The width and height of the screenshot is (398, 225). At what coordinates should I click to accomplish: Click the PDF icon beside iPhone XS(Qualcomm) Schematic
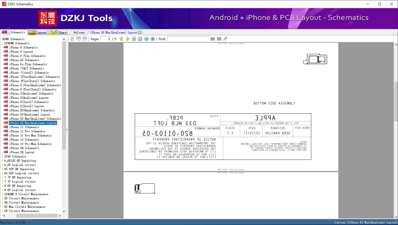click(x=6, y=110)
